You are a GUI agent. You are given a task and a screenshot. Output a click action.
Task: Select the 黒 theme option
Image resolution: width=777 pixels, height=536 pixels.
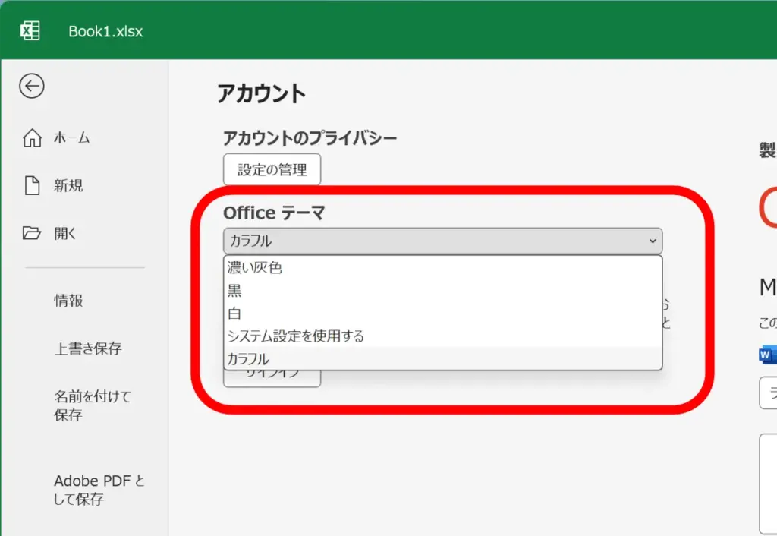[234, 291]
